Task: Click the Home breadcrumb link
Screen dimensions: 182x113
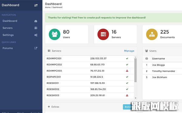Action: (x=48, y=7)
